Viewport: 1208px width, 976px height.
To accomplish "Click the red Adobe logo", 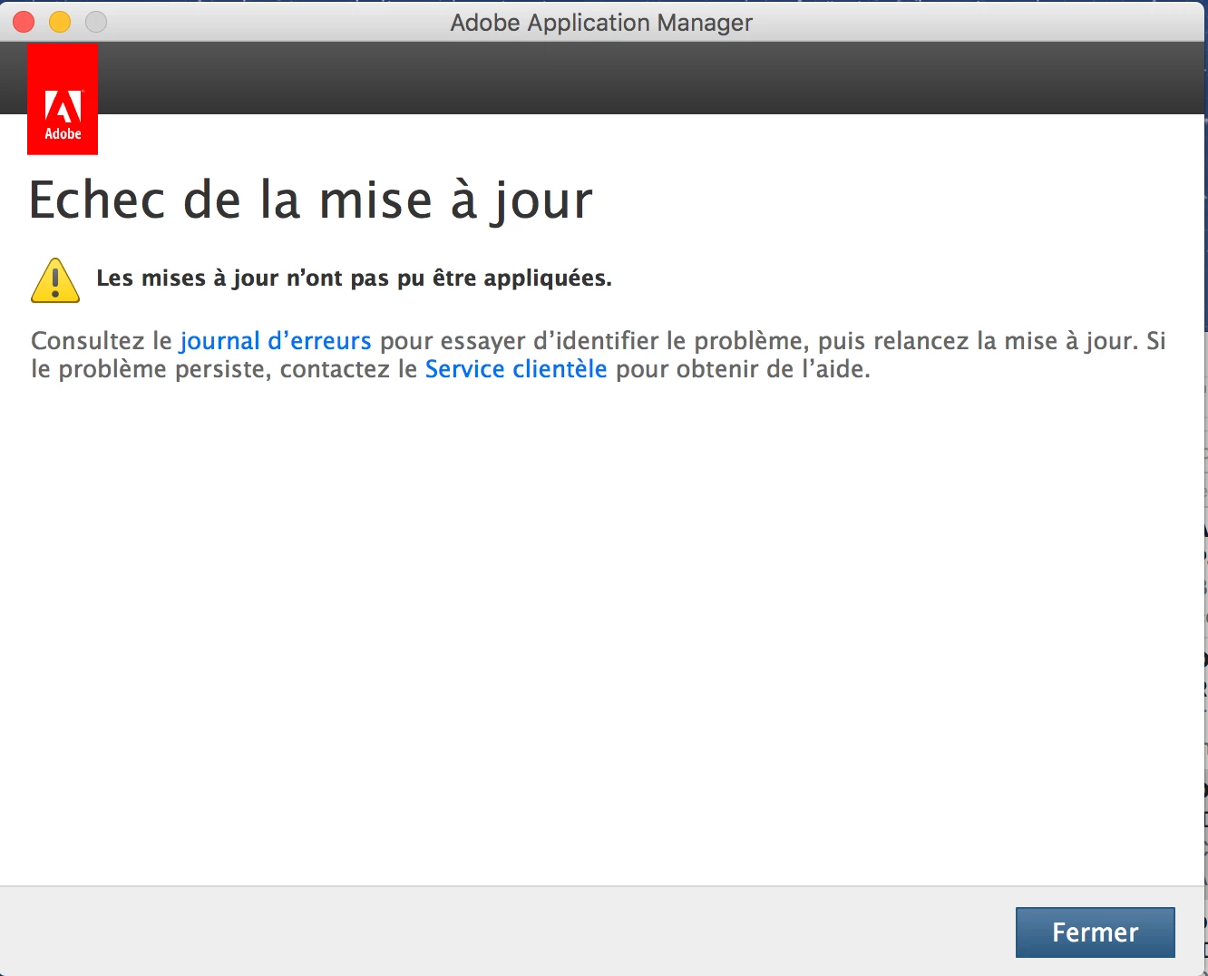I will pos(63,99).
